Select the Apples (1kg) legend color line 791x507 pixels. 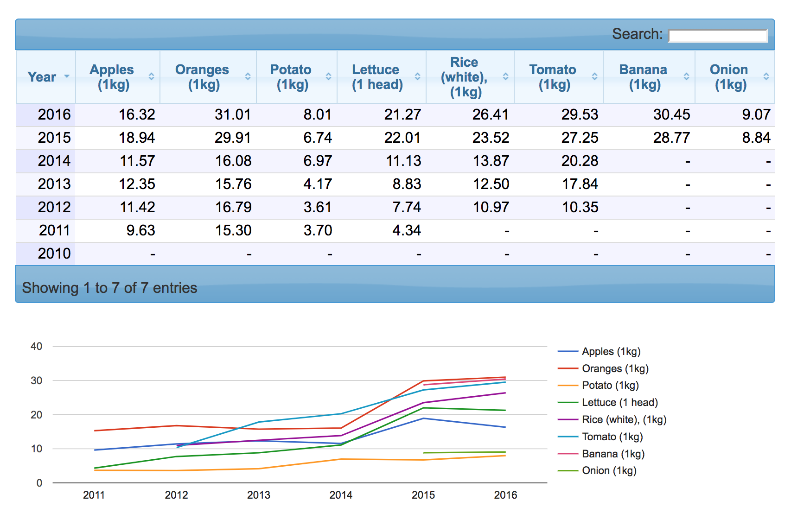pyautogui.click(x=568, y=352)
